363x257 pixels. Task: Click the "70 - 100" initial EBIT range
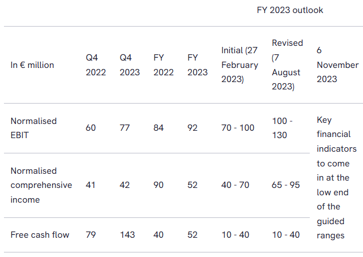(x=238, y=128)
